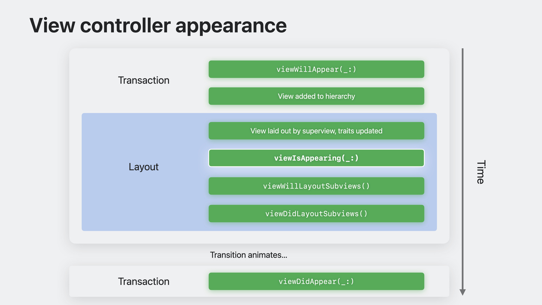Click the View controller appearance title

point(158,26)
